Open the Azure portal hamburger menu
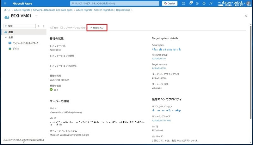The height and width of the screenshot is (145, 253). (x=5, y=3)
